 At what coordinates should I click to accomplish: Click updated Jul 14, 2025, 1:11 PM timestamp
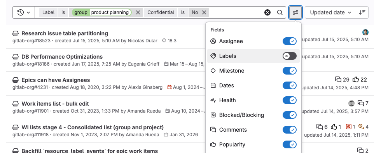[x=336, y=135]
